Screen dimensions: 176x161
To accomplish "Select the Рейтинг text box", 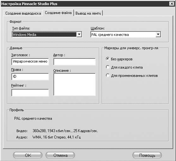I will 30,93.
